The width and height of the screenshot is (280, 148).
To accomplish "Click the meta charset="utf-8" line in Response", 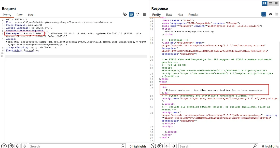I will click(x=178, y=20).
